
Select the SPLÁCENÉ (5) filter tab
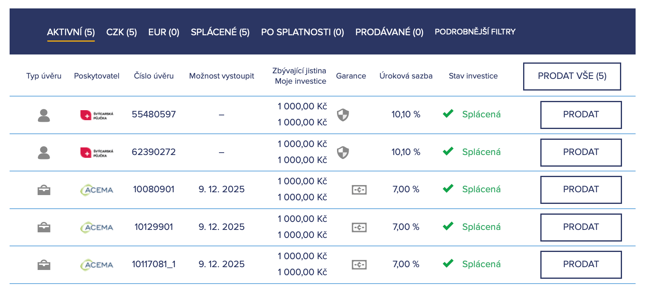pyautogui.click(x=220, y=32)
